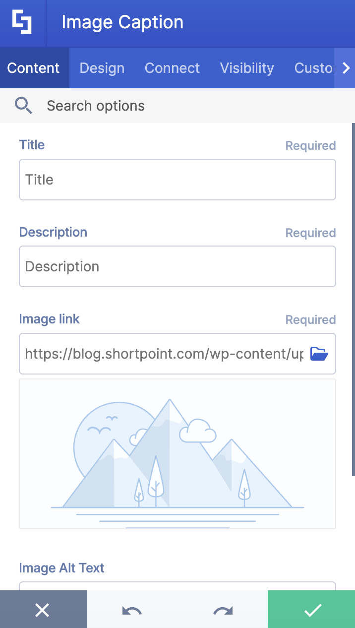Click the mountain image preview
The width and height of the screenshot is (355, 628).
pyautogui.click(x=177, y=454)
